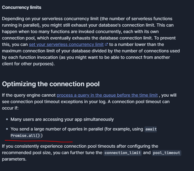Viewport: 194px width, 171px height.
Task: Click the "Optimizing the connection pool" heading
Action: pos(51,84)
